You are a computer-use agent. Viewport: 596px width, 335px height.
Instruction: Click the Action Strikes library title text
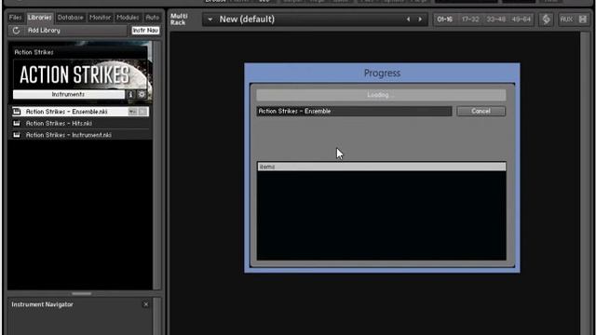[34, 52]
